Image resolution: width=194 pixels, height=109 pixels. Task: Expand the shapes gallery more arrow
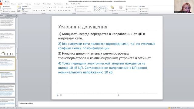coord(107,11)
